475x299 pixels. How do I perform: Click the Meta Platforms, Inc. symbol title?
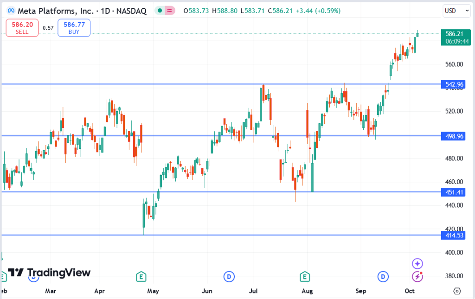(x=56, y=11)
